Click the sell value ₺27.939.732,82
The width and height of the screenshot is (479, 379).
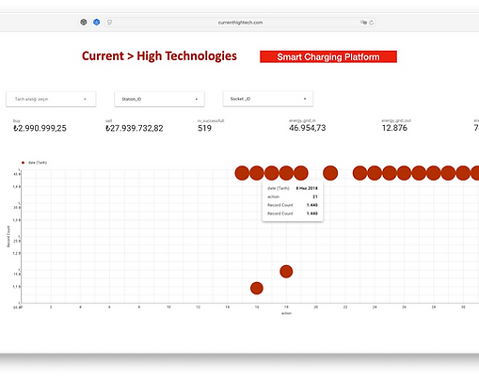pyautogui.click(x=135, y=128)
